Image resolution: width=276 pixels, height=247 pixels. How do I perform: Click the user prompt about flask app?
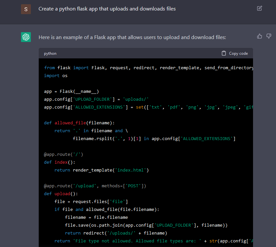107,9
